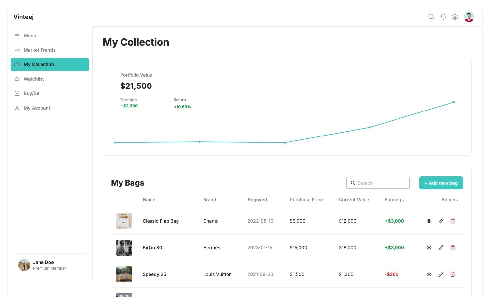490x297 pixels.
Task: Click Market Trends trend-line icon
Action: click(17, 50)
